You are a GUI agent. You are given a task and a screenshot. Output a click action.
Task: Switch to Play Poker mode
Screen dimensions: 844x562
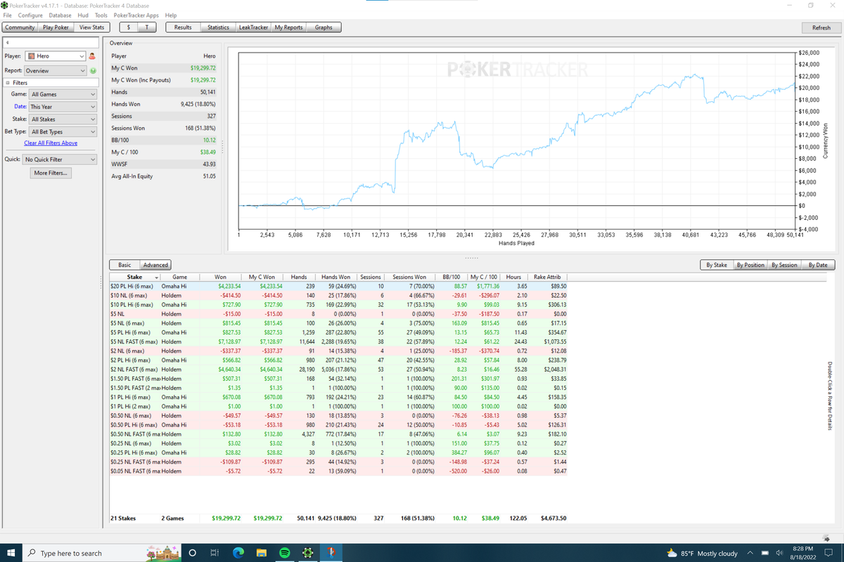pos(56,27)
